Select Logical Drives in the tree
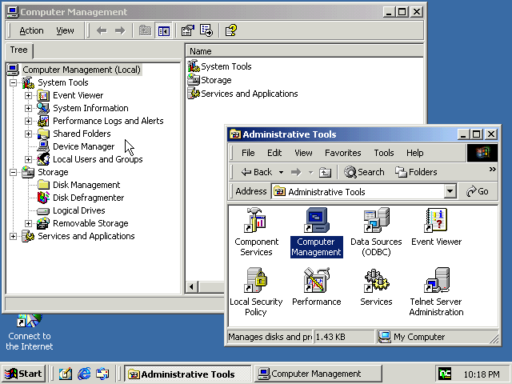512x384 pixels. point(79,210)
